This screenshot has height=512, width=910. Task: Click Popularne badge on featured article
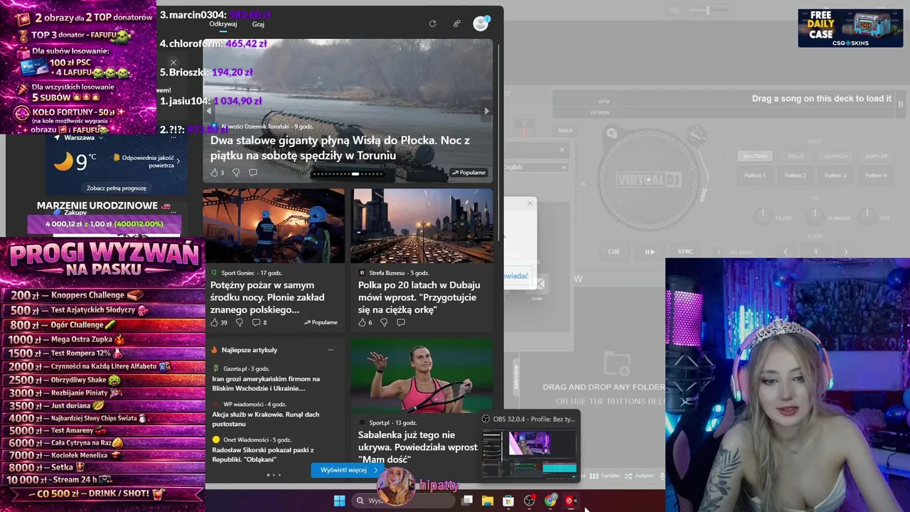coord(469,173)
